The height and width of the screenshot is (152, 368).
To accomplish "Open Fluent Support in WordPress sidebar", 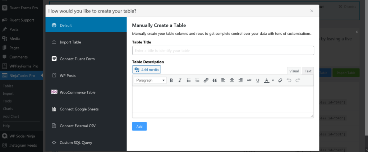I will pyautogui.click(x=21, y=20).
